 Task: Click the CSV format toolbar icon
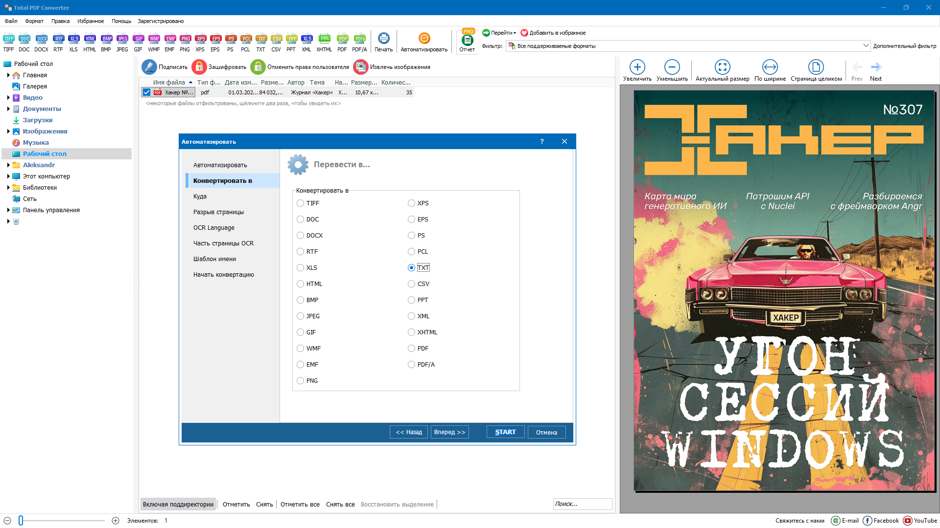pos(276,43)
